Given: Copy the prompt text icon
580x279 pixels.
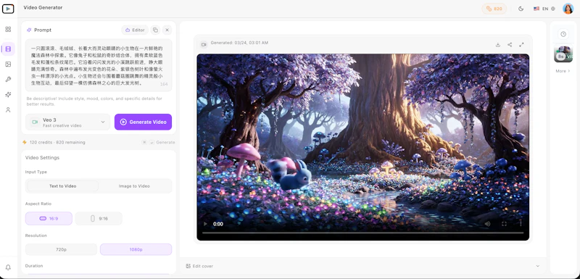Looking at the screenshot, I should coord(155,30).
